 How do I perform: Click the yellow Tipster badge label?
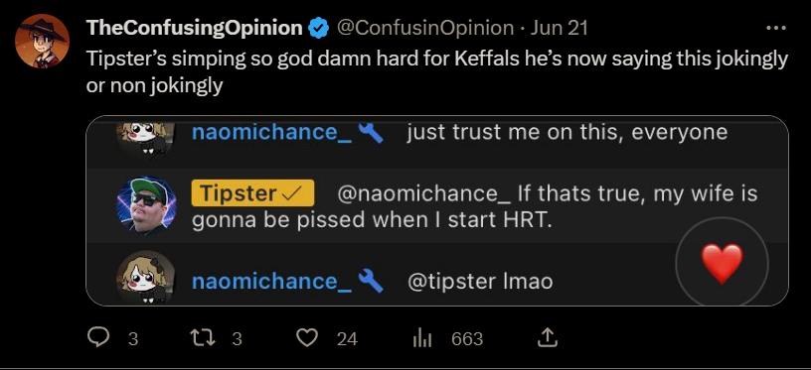[x=252, y=193]
